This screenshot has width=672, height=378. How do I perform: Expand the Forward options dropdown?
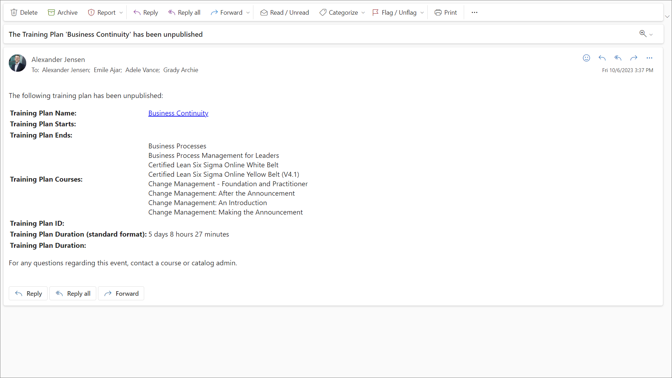[248, 13]
